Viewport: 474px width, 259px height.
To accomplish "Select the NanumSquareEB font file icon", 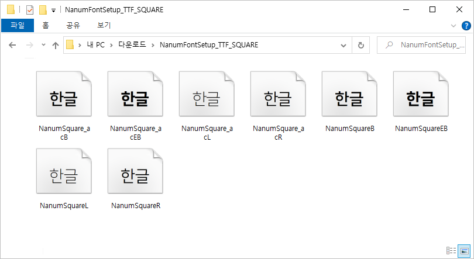I will (421, 94).
